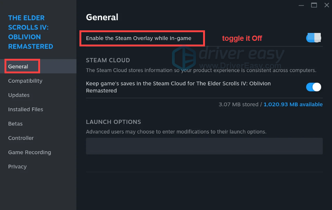Maximize the properties window

pyautogui.click(x=314, y=5)
